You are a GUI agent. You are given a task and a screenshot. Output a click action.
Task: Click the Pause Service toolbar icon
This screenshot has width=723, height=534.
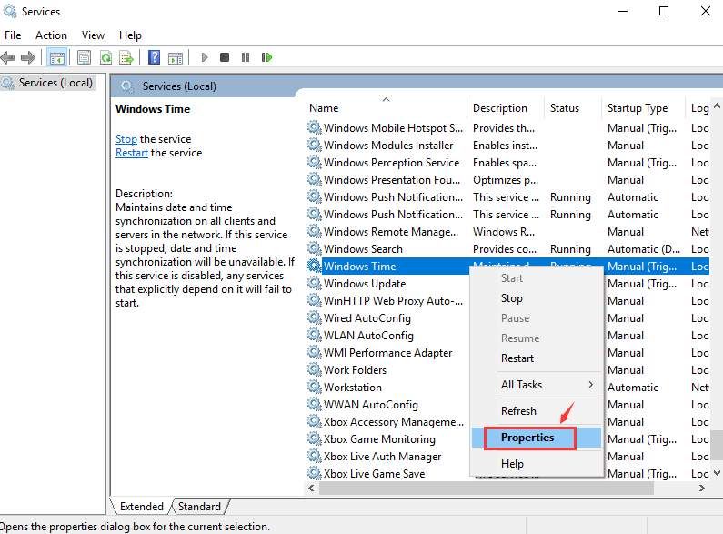(x=246, y=57)
